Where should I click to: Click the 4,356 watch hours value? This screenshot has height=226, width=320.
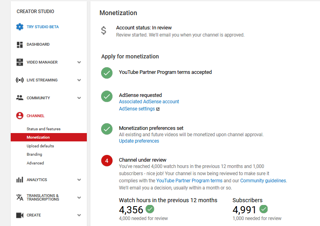click(x=131, y=210)
